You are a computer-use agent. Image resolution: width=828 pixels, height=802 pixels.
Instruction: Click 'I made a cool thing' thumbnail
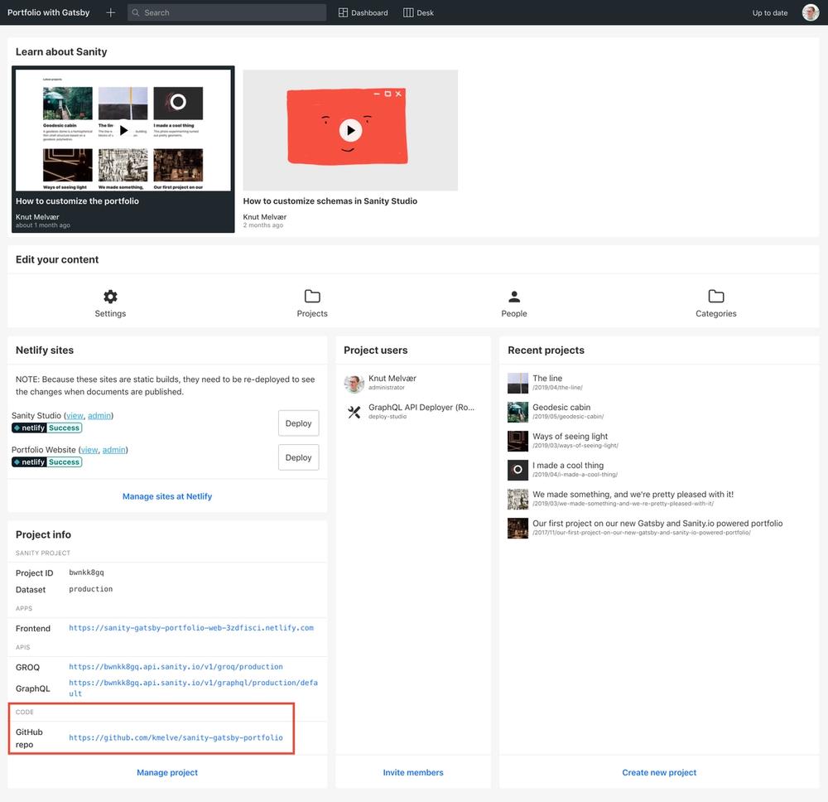tap(517, 470)
